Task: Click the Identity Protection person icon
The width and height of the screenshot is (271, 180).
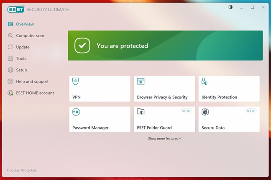Action: (204, 81)
